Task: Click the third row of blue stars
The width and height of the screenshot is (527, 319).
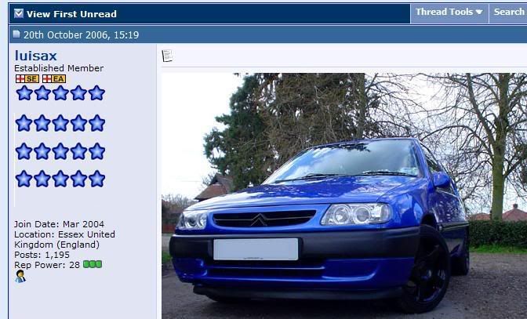Action: coord(60,151)
